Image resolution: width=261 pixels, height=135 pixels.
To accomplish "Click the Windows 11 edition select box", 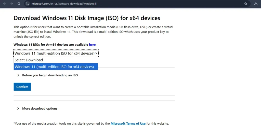I will (x=56, y=53).
